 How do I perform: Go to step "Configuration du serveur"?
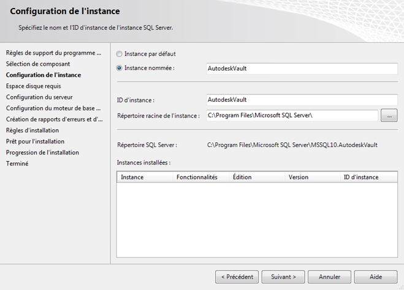[39, 97]
